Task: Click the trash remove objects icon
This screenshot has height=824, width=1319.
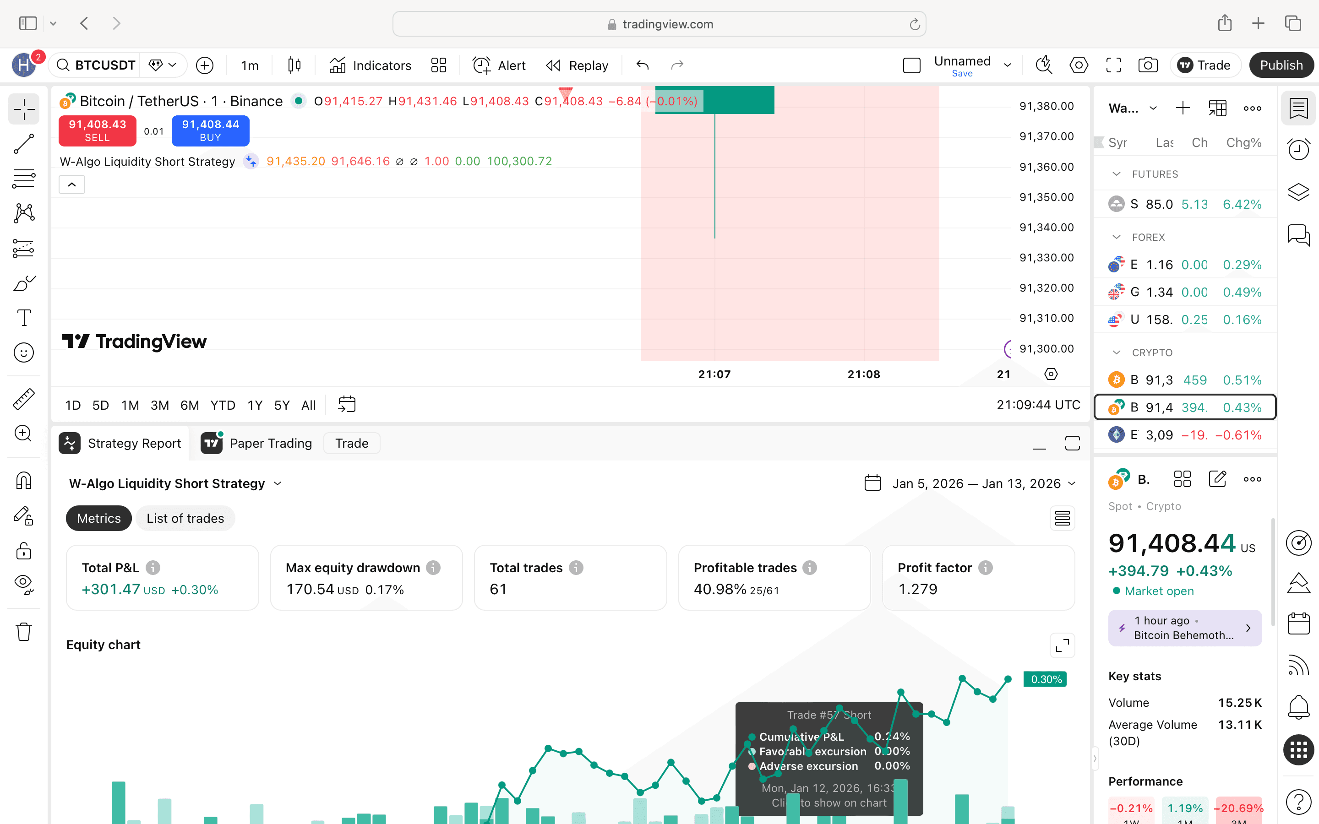Action: pos(23,632)
